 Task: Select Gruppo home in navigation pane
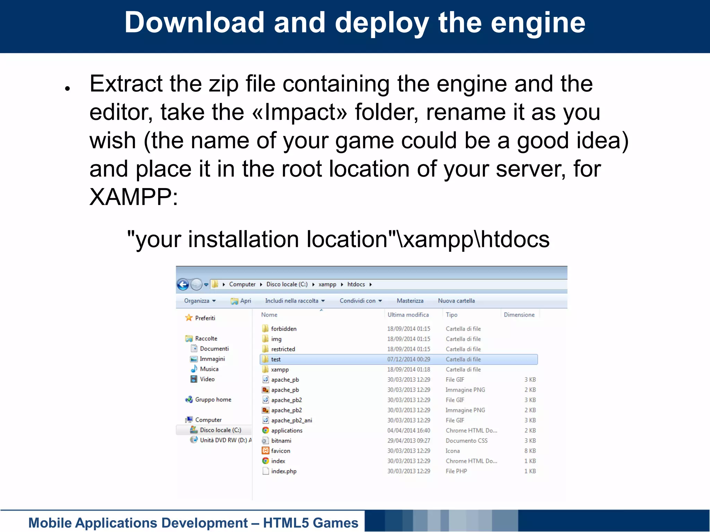coord(213,399)
